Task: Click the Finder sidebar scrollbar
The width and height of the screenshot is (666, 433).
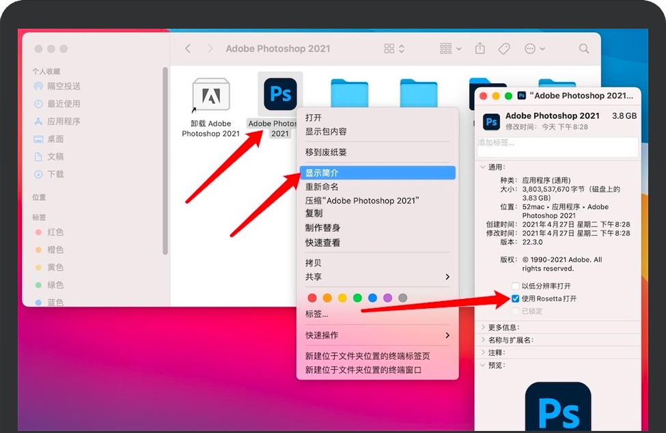Action: click(x=165, y=161)
